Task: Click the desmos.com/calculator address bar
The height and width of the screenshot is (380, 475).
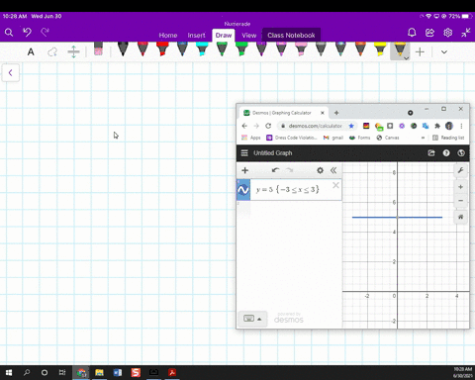Action: tap(315, 126)
